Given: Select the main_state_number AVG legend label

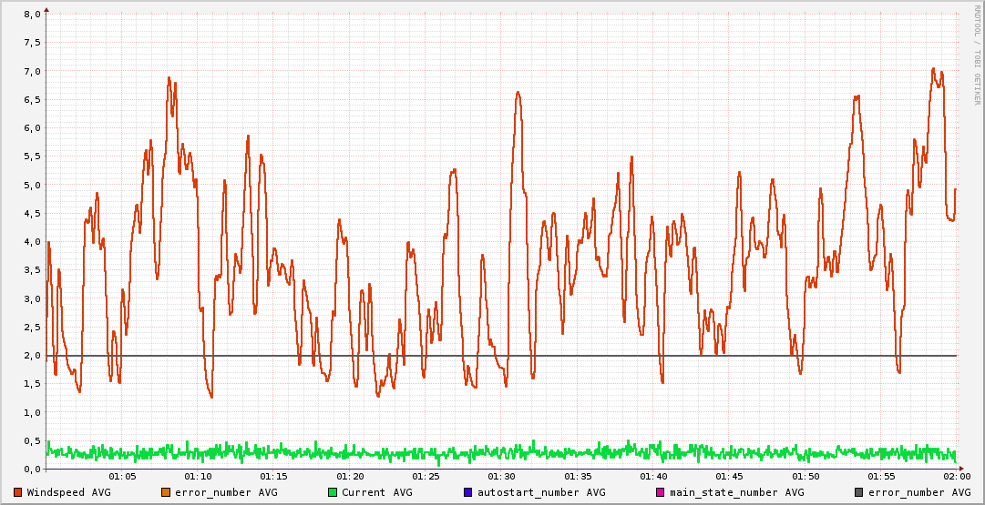Looking at the screenshot, I should pyautogui.click(x=737, y=492).
